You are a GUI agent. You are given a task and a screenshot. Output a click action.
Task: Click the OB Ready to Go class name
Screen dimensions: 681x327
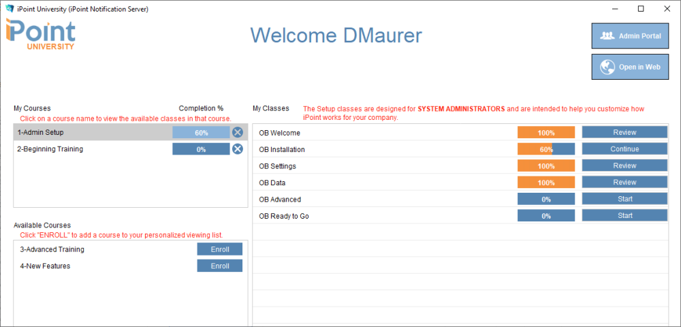point(283,216)
